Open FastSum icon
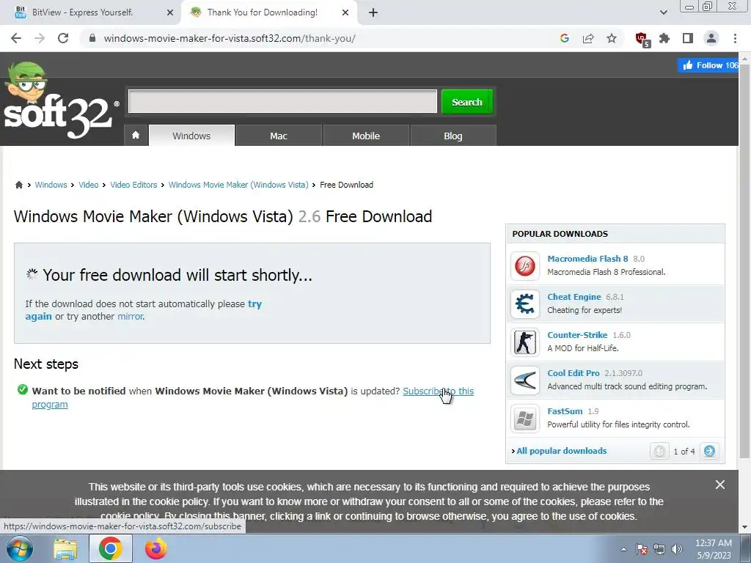Viewport: 751px width, 563px height. pyautogui.click(x=525, y=419)
